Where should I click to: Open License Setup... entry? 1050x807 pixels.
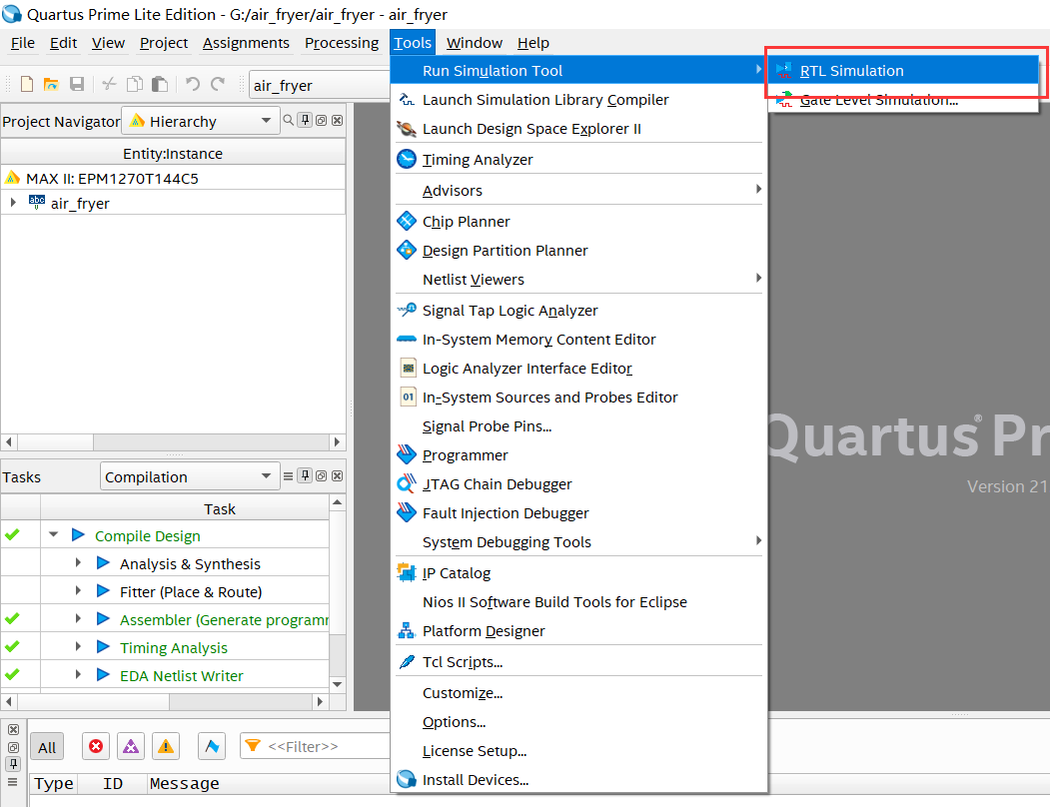(578, 751)
